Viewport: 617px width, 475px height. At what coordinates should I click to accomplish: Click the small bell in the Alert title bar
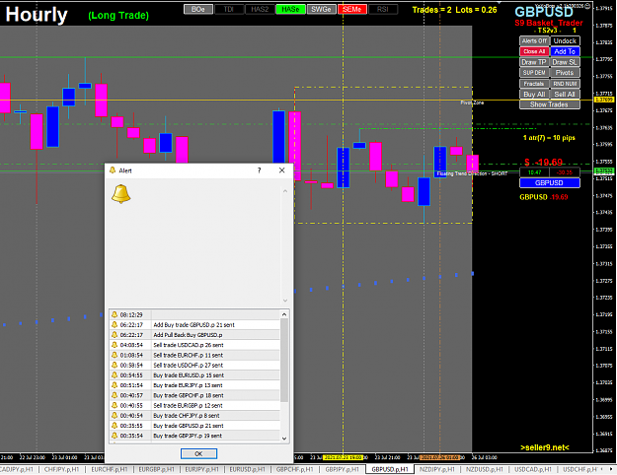113,170
